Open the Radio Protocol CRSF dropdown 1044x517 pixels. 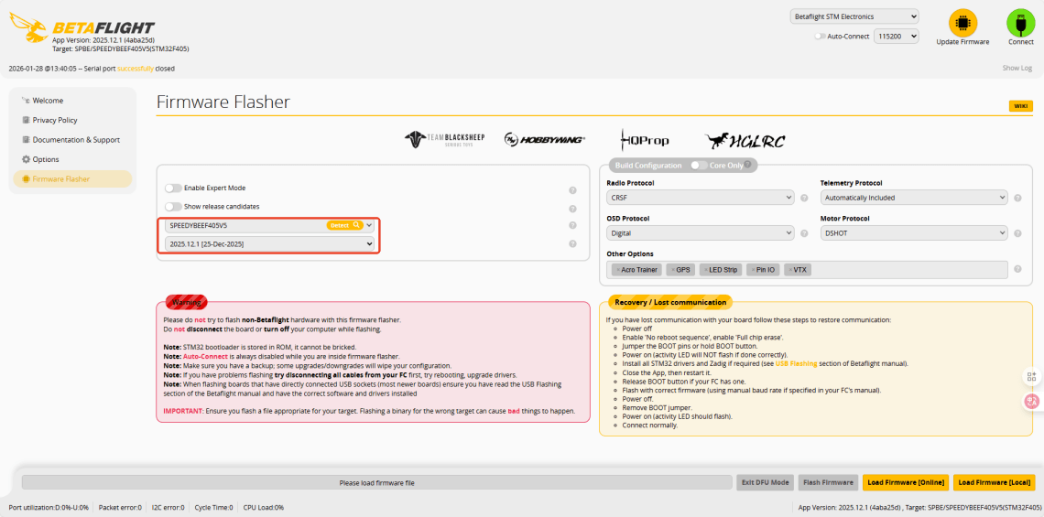(x=700, y=198)
